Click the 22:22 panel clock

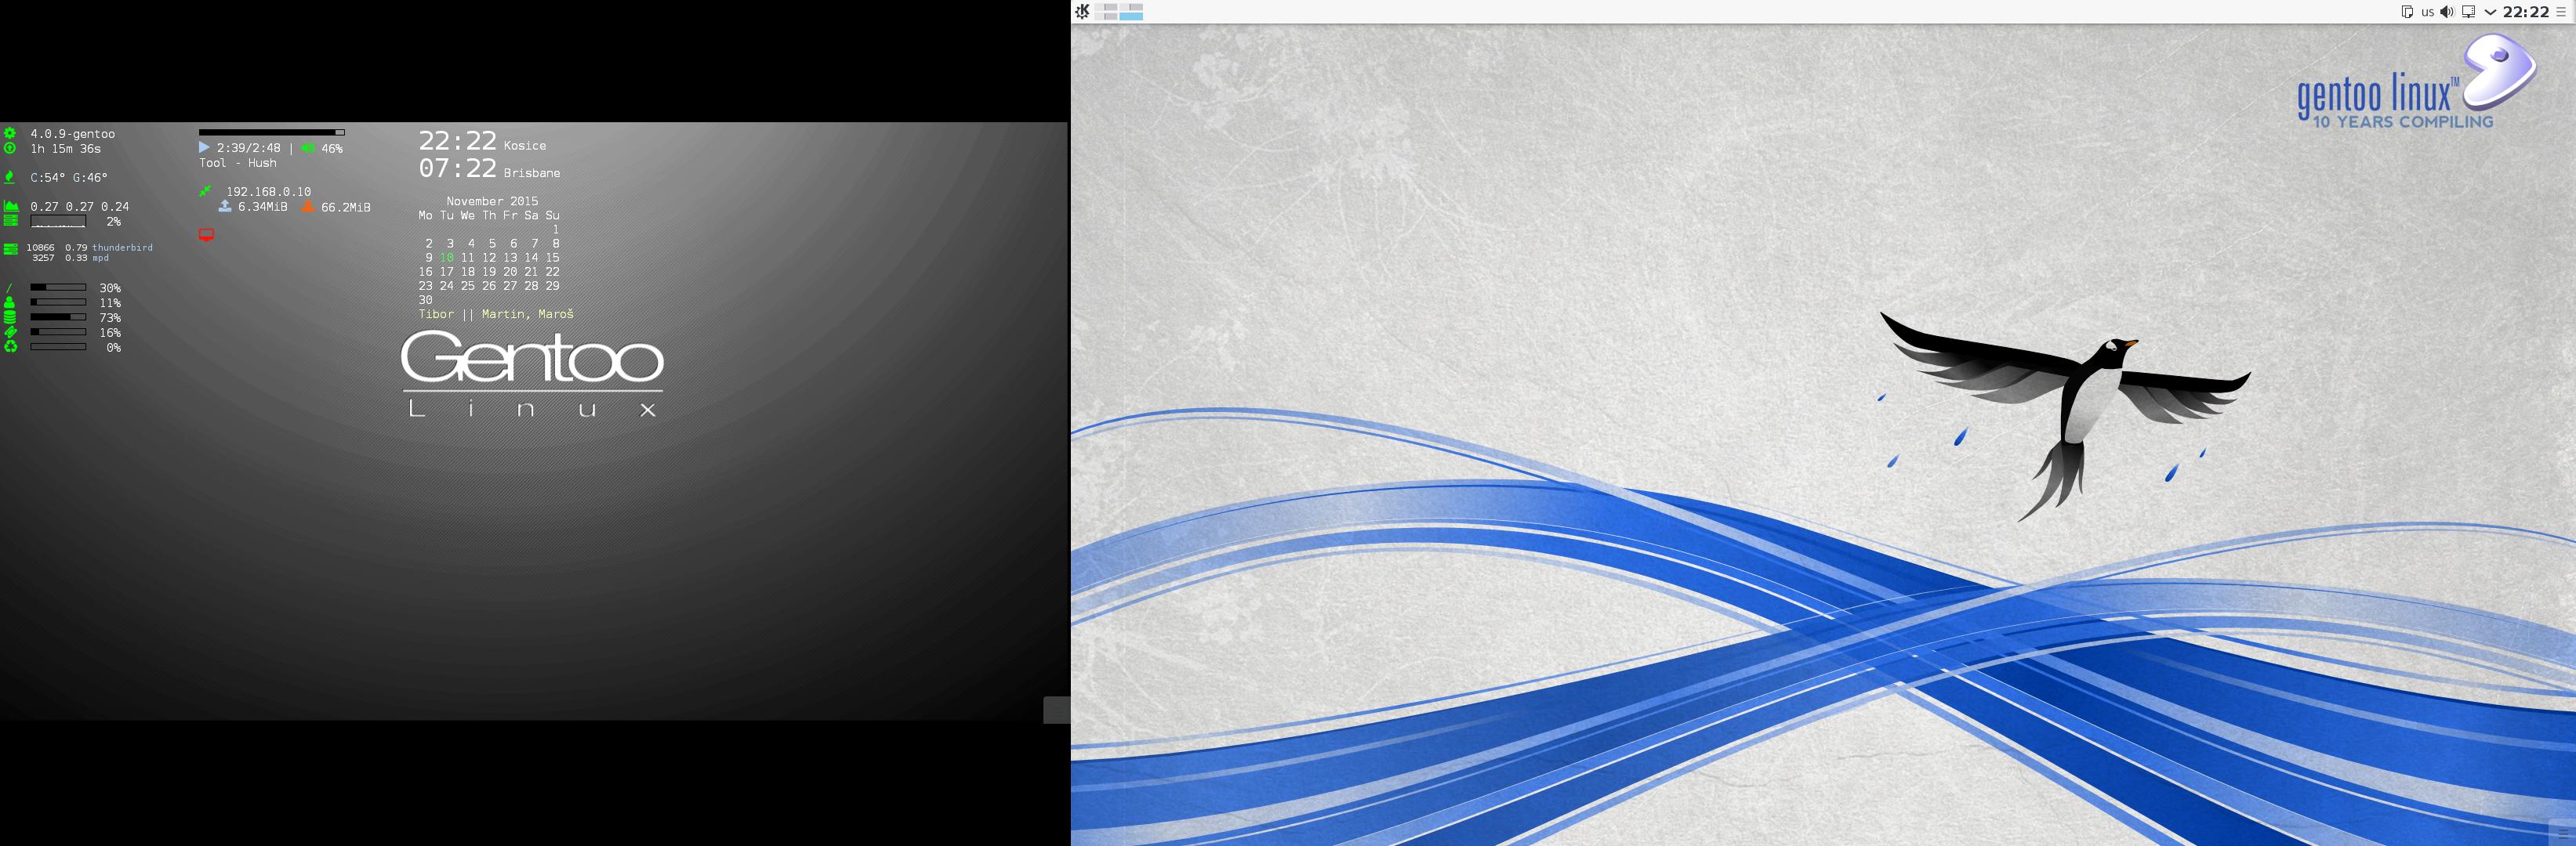pyautogui.click(x=2525, y=12)
